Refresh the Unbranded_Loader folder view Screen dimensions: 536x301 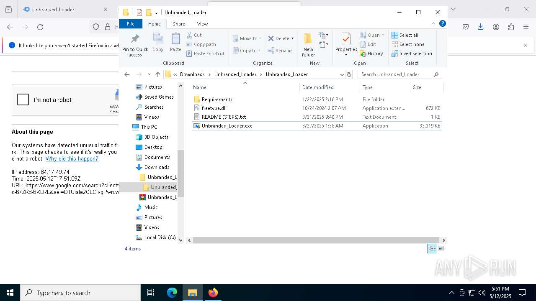(349, 74)
